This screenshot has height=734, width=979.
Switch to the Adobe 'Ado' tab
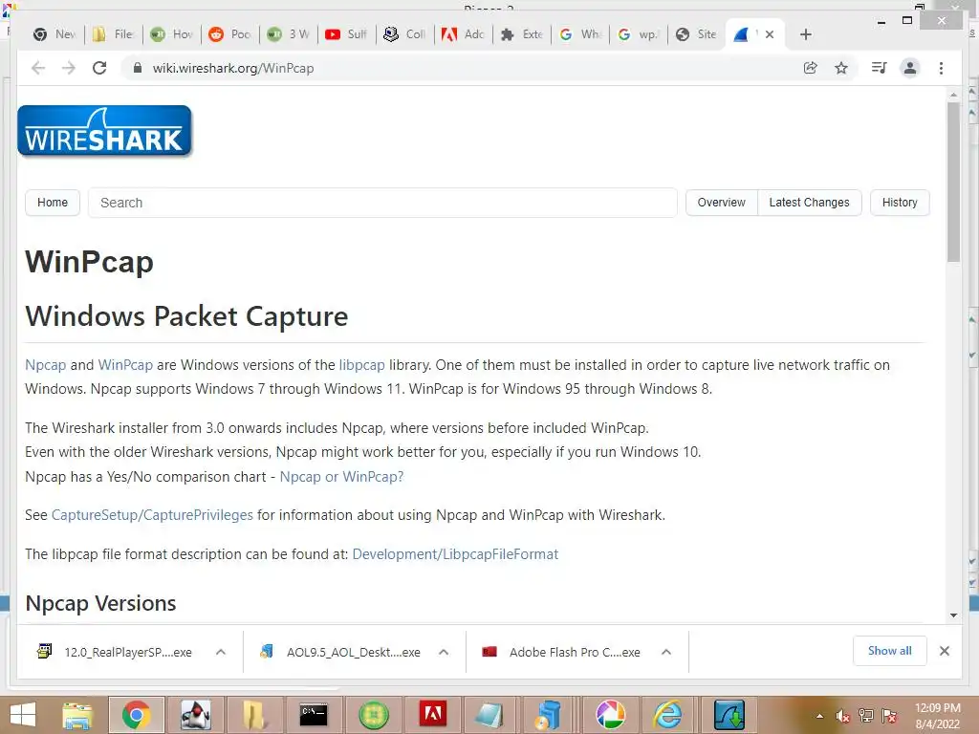464,34
